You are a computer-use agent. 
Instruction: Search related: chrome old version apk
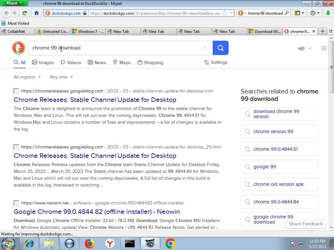(280, 184)
